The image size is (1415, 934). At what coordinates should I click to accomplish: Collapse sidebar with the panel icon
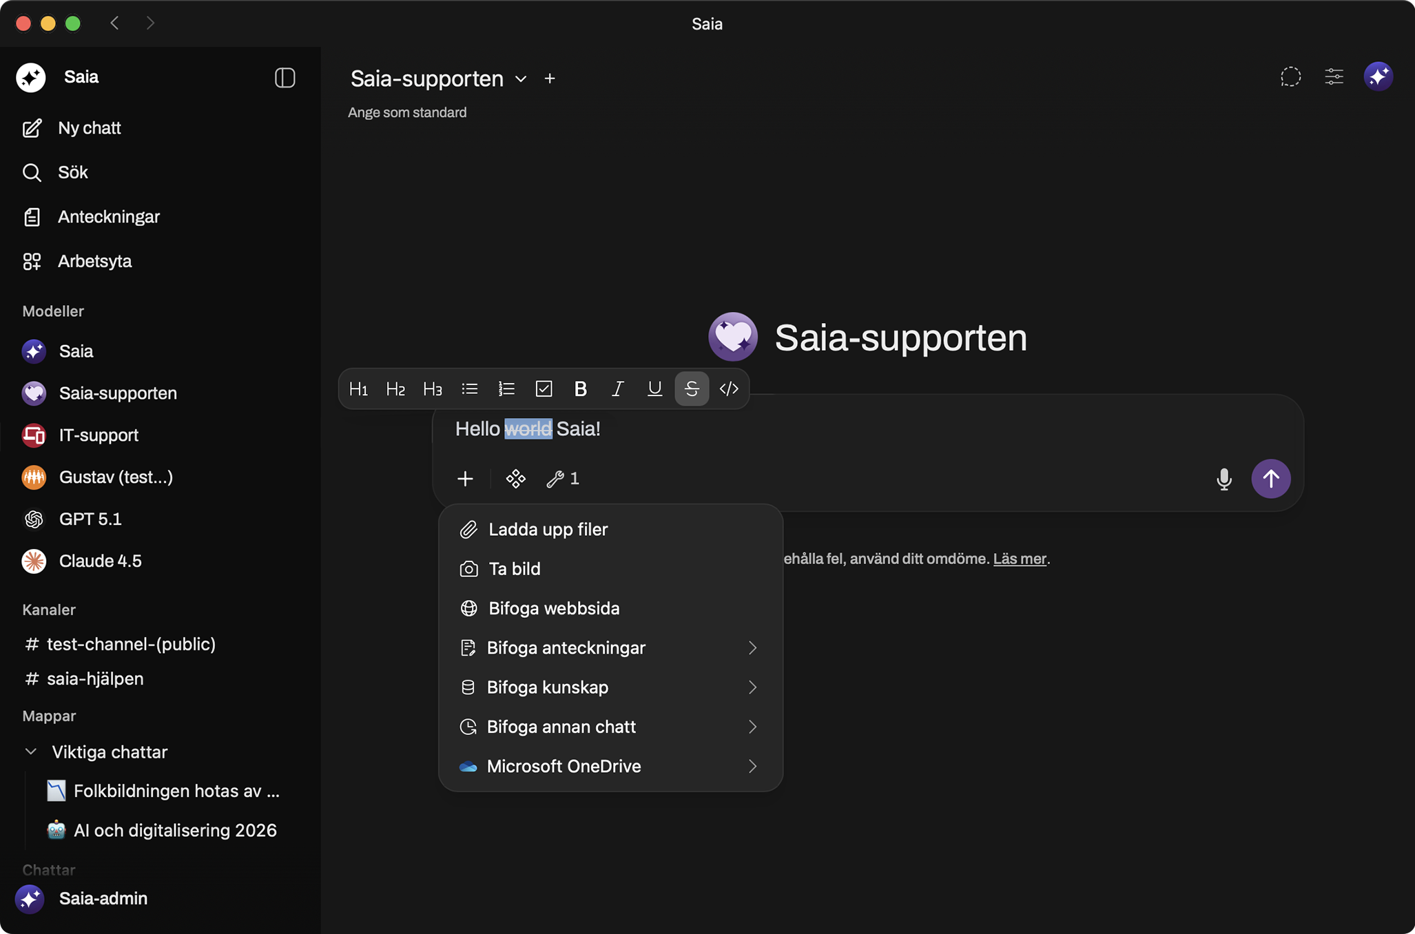pos(285,78)
